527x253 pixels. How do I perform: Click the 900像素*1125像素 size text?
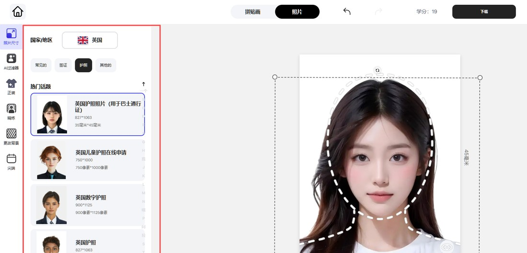pyautogui.click(x=92, y=212)
